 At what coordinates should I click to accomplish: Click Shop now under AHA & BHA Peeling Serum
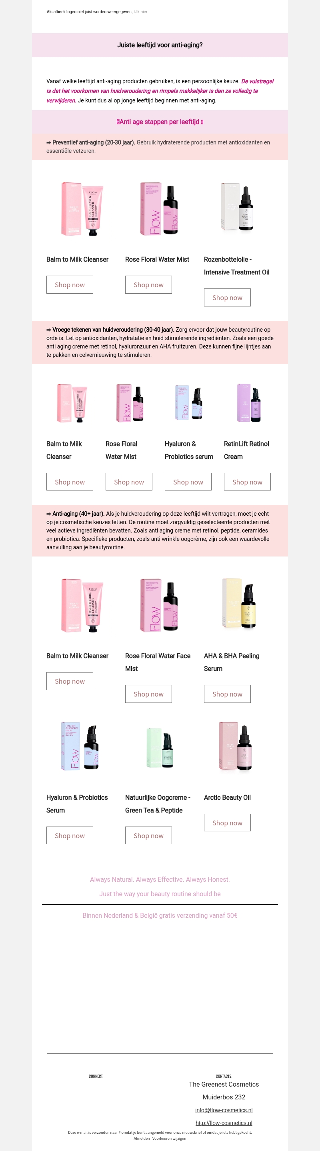coord(227,694)
